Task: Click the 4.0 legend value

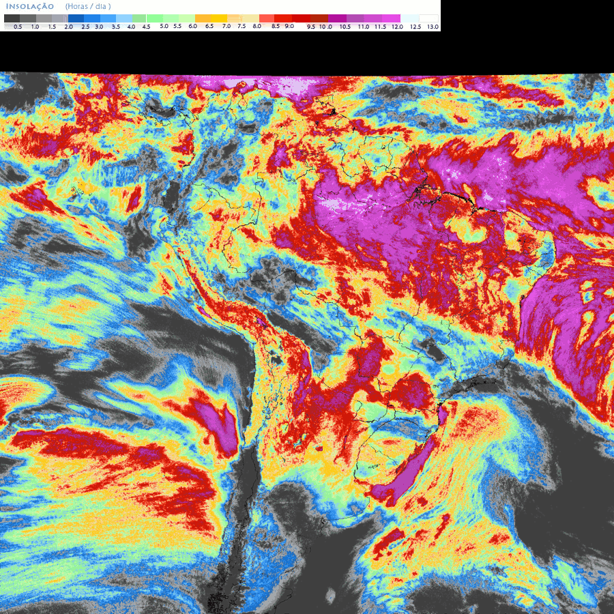Action: click(131, 27)
